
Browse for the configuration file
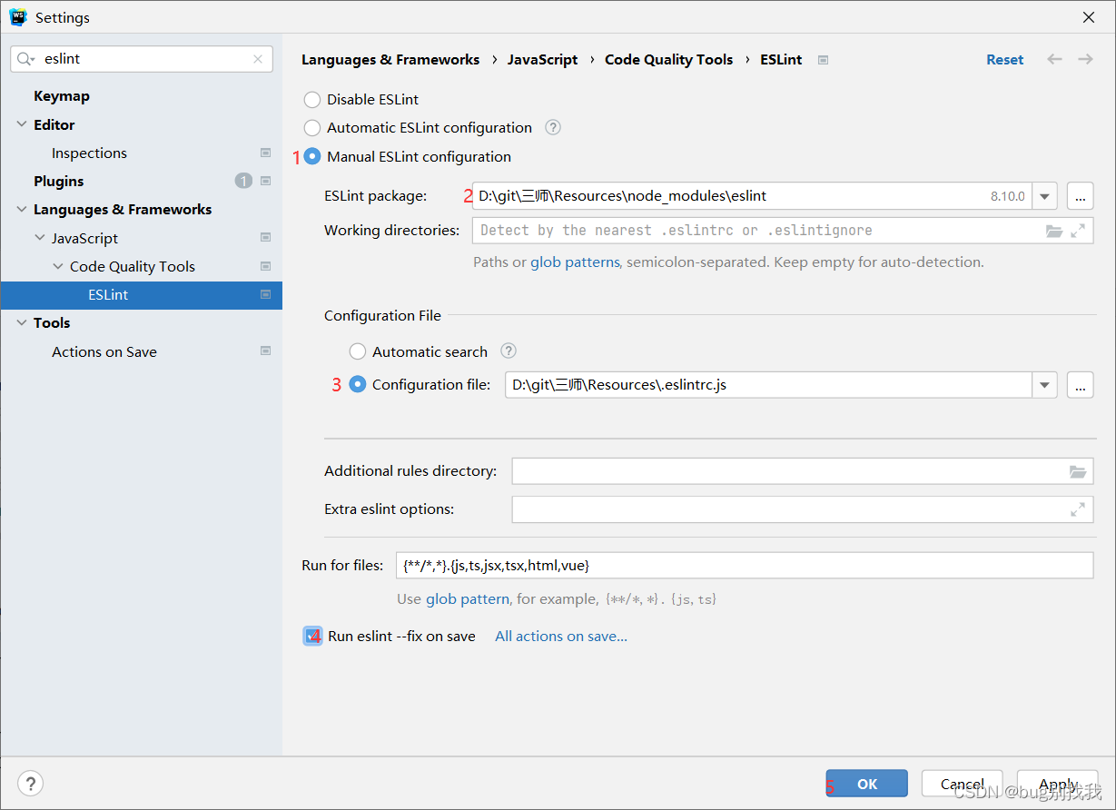[x=1080, y=385]
